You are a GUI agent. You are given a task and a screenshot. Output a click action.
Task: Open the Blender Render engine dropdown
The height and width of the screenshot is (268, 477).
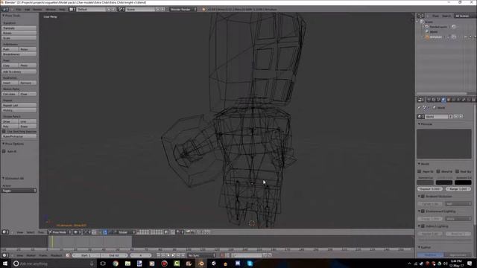tap(183, 10)
